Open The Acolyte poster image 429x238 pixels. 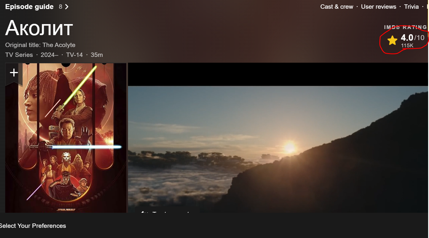(x=66, y=138)
